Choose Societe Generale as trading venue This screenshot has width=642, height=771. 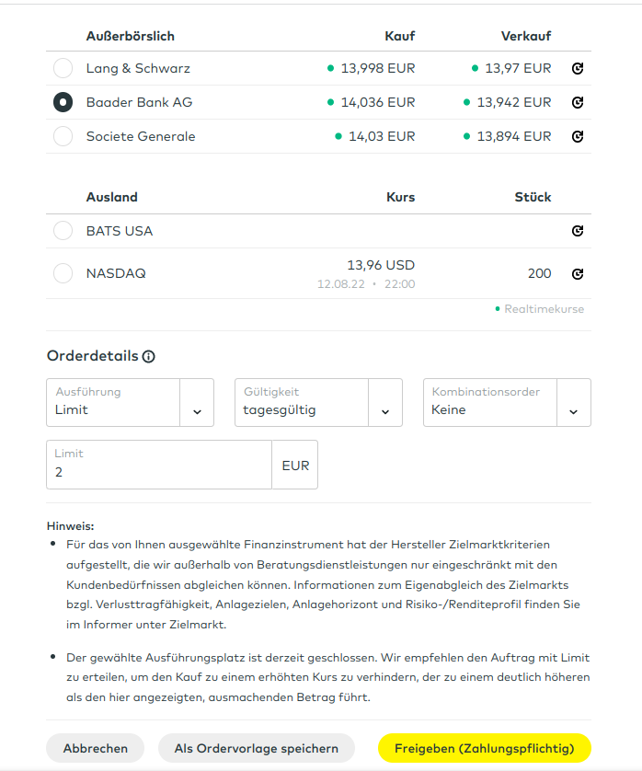(63, 136)
